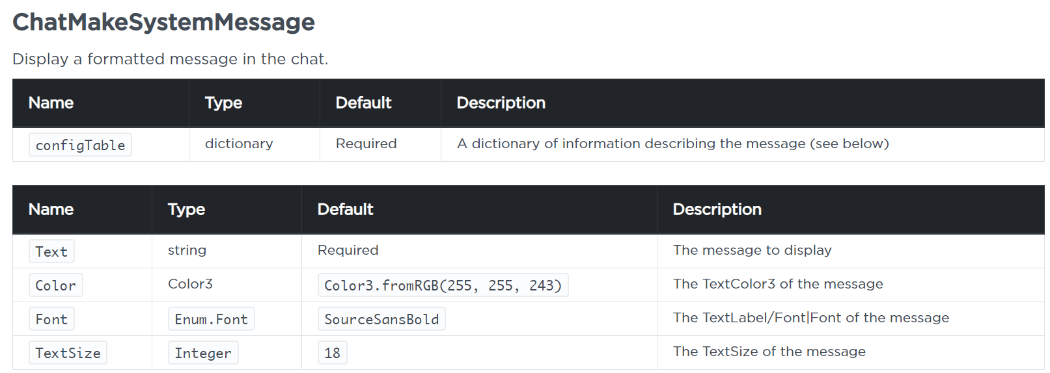Click 'The message to display' description

[752, 250]
